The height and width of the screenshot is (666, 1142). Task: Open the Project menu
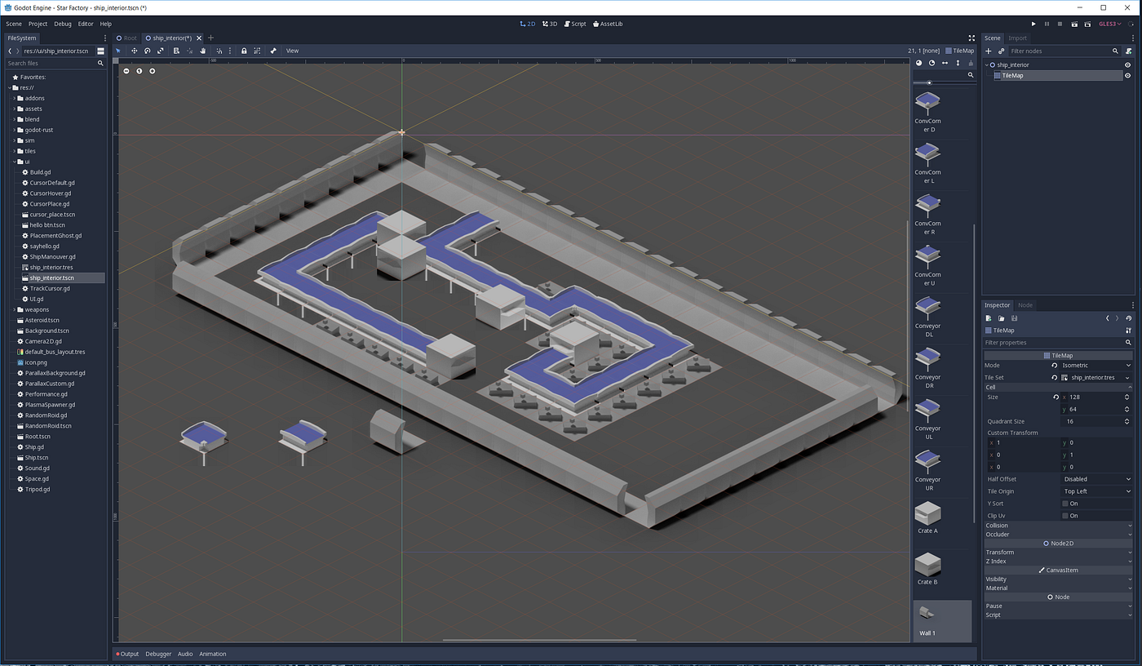[38, 24]
